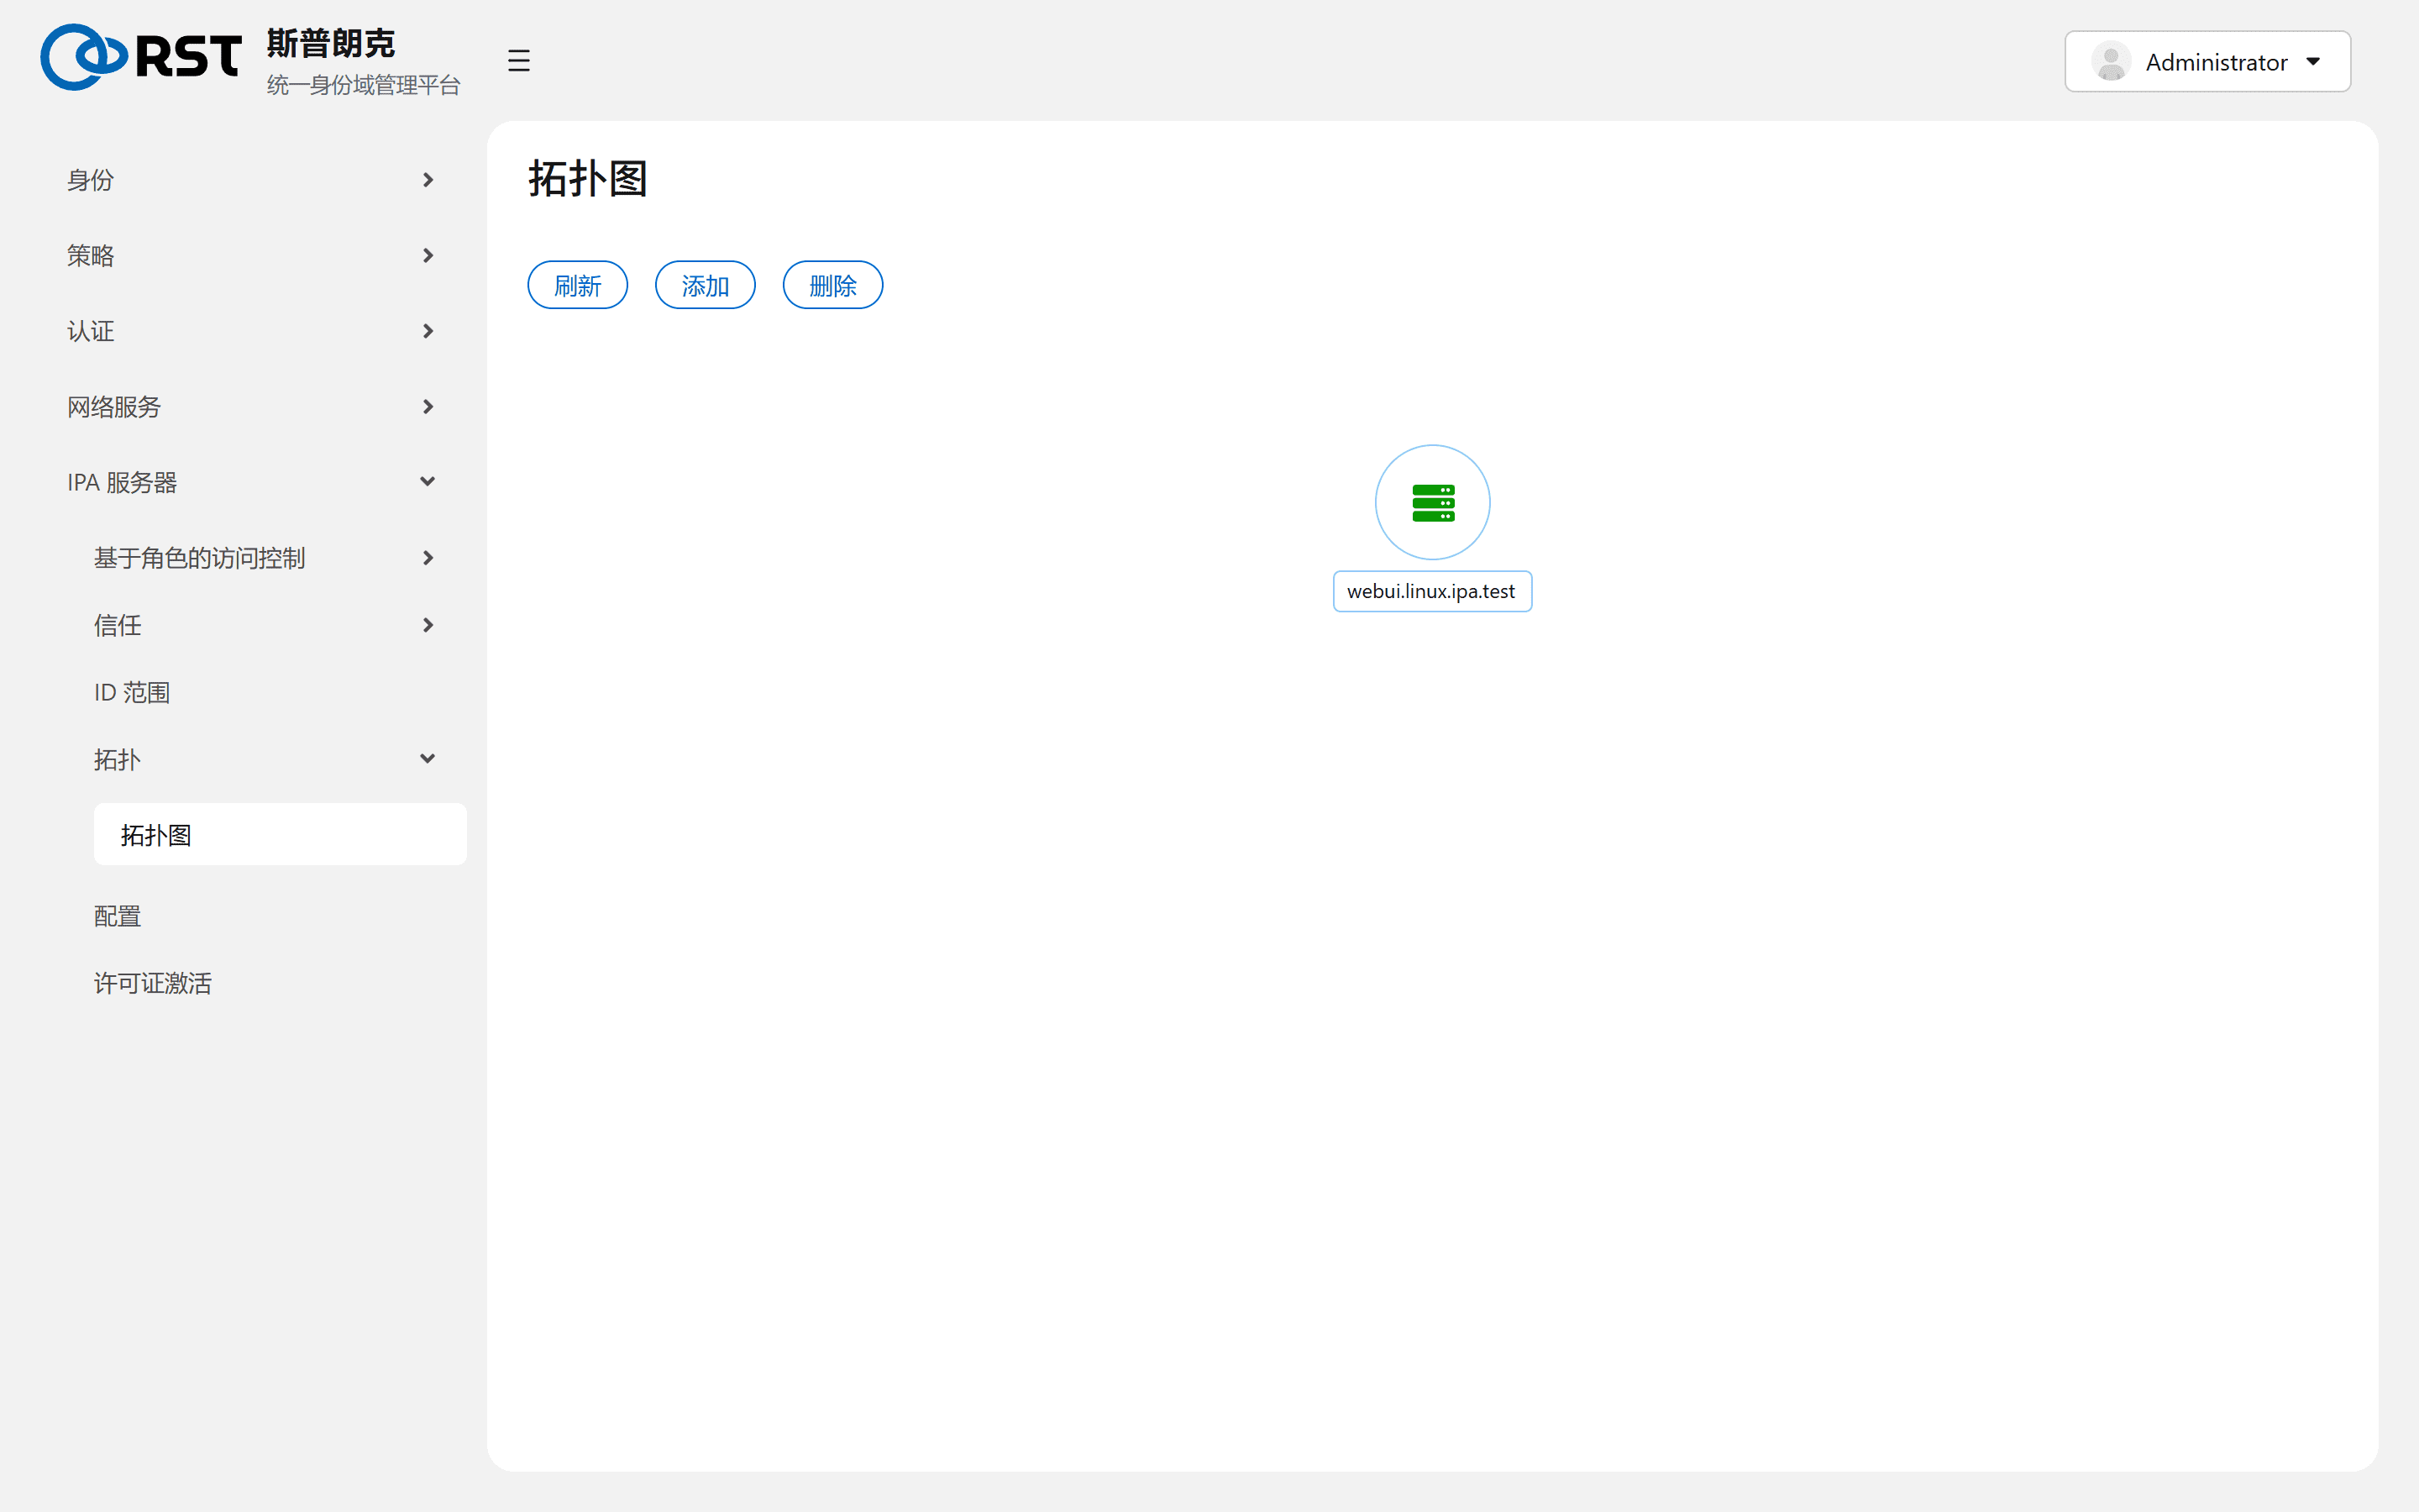2419x1512 pixels.
Task: Open 基于角色的访问控制 menu item
Action: click(200, 558)
